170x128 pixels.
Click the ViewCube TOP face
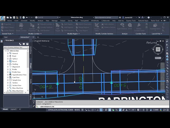coord(158,49)
